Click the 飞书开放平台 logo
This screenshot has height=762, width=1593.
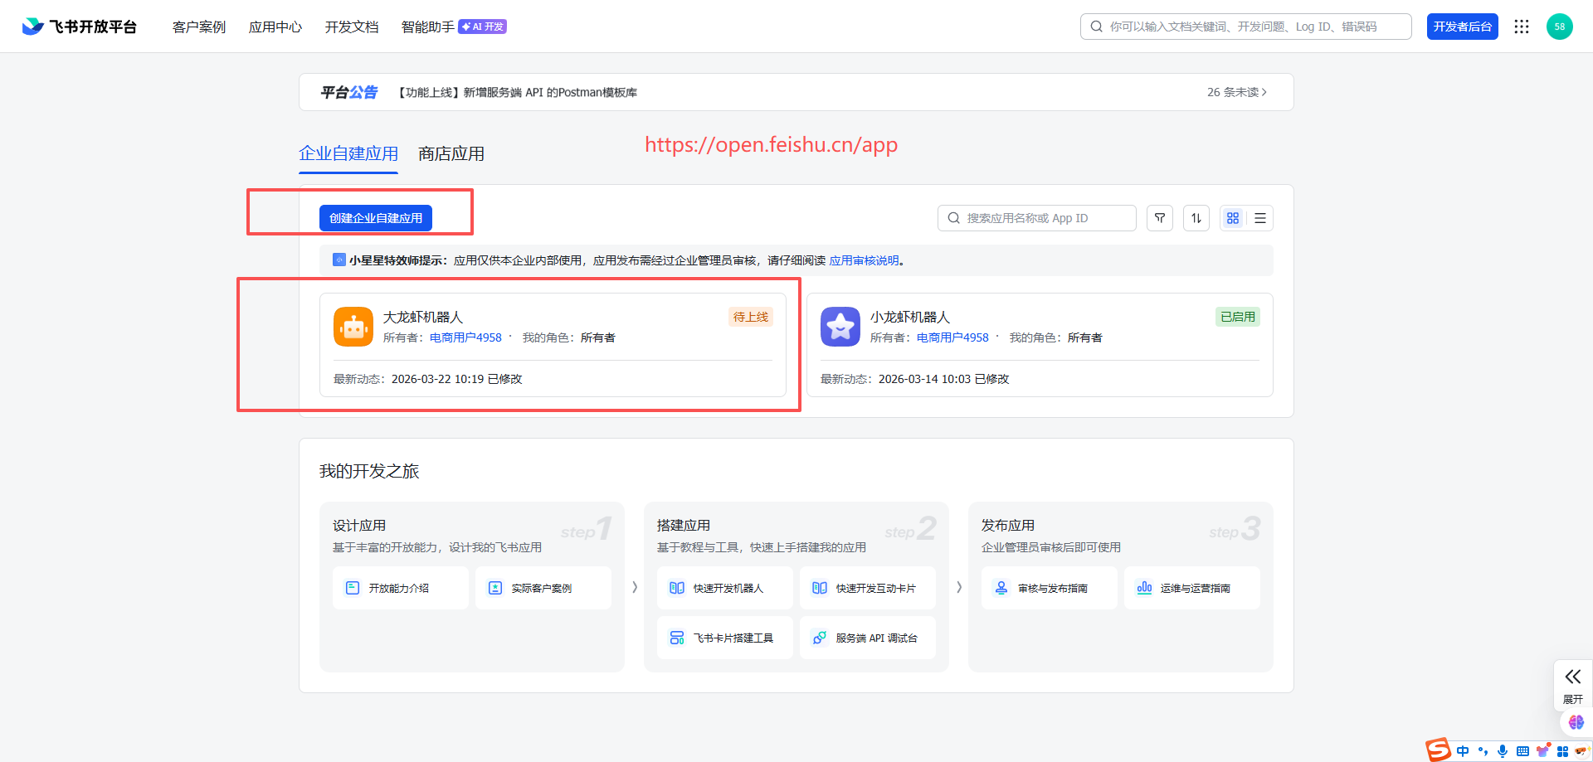coord(80,27)
